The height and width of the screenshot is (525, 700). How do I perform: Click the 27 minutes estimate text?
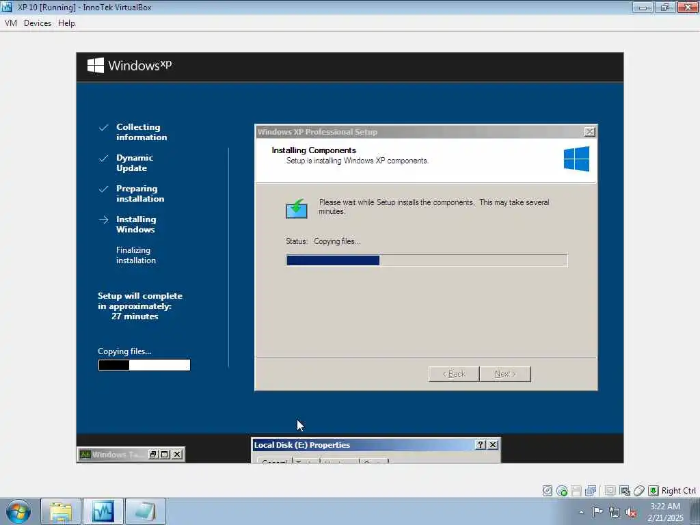tap(135, 317)
